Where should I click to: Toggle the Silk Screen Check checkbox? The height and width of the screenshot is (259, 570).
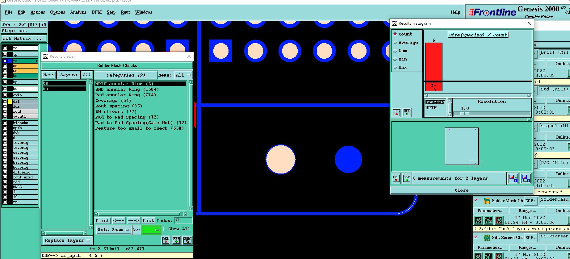[x=476, y=237]
